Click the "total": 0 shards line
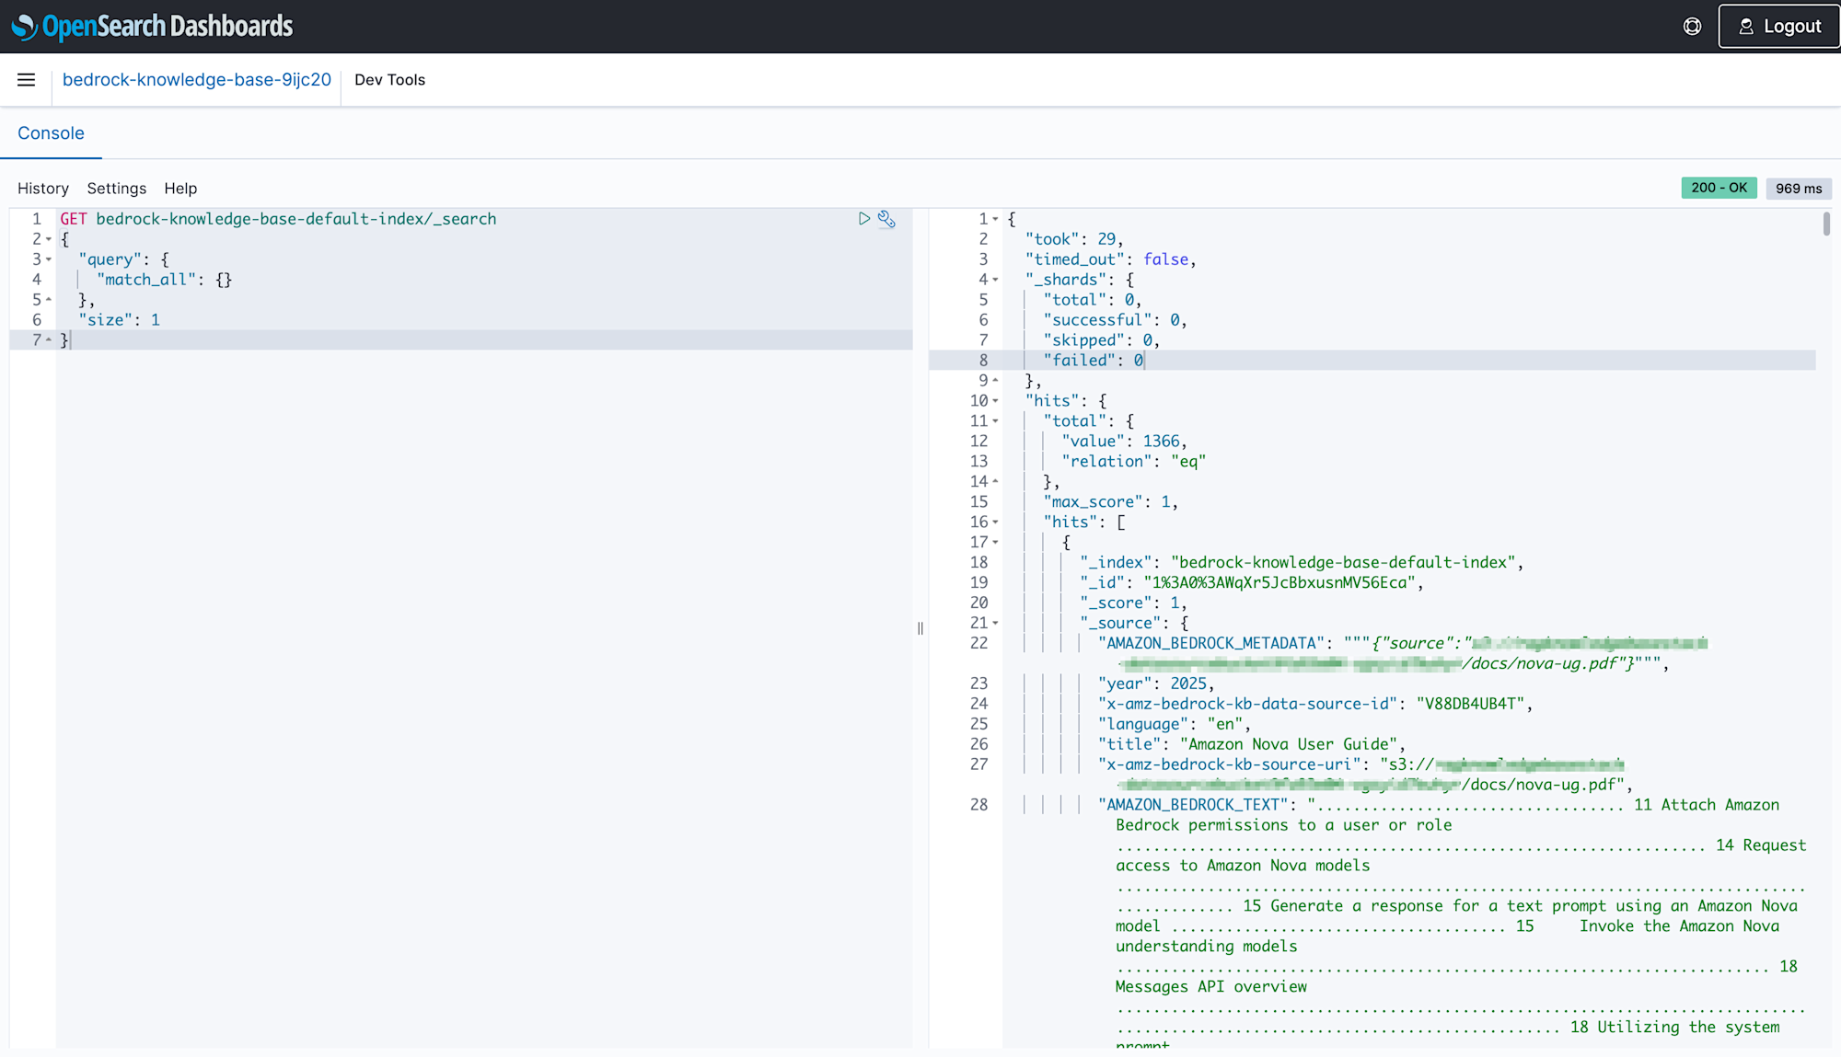This screenshot has width=1841, height=1057. [1092, 300]
